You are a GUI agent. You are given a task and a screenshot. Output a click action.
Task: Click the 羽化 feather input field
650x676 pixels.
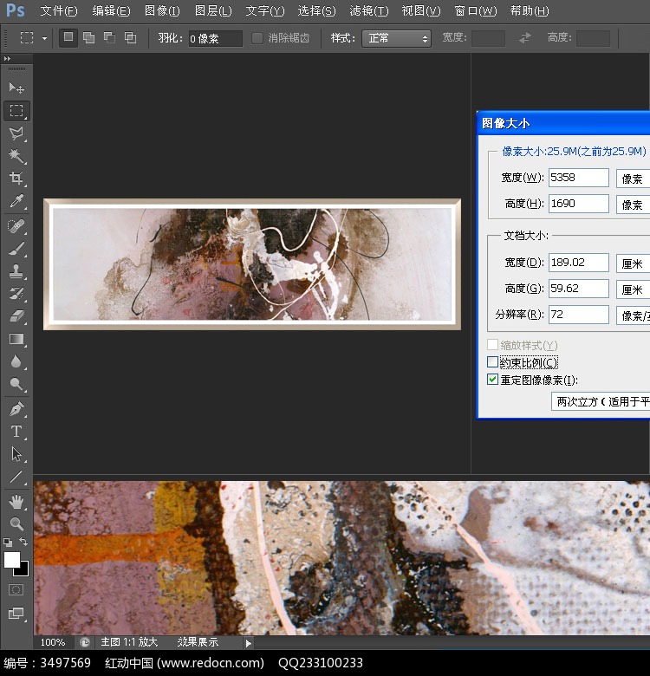point(215,38)
